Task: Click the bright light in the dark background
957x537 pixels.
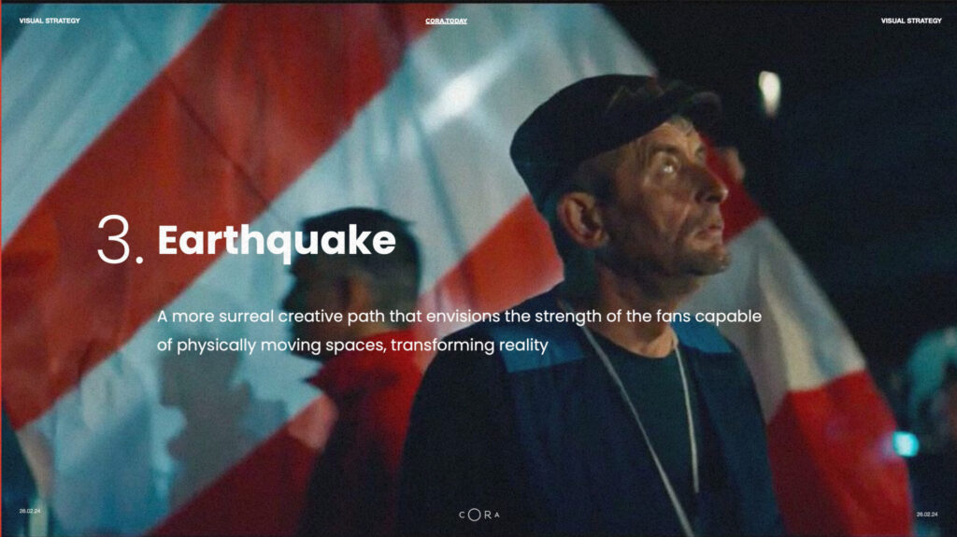Action: (770, 92)
